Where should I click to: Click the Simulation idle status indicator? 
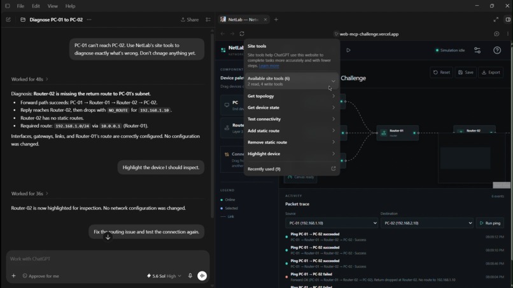click(450, 50)
